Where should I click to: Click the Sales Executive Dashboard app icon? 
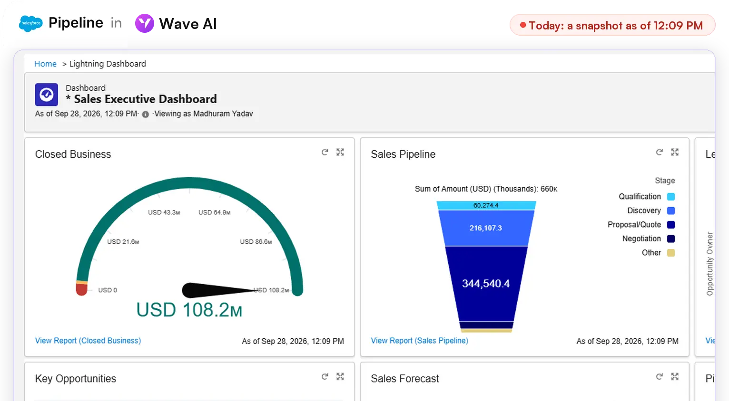[47, 95]
